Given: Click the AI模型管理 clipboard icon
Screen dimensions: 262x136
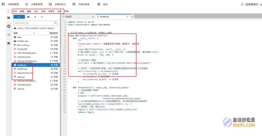Looking at the screenshot, I should click(x=3, y=4).
